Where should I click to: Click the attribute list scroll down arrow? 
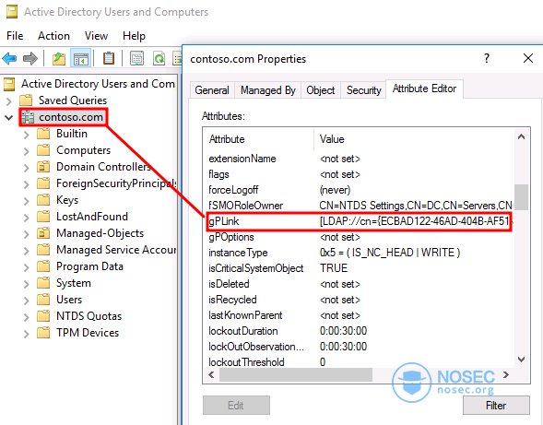click(521, 360)
